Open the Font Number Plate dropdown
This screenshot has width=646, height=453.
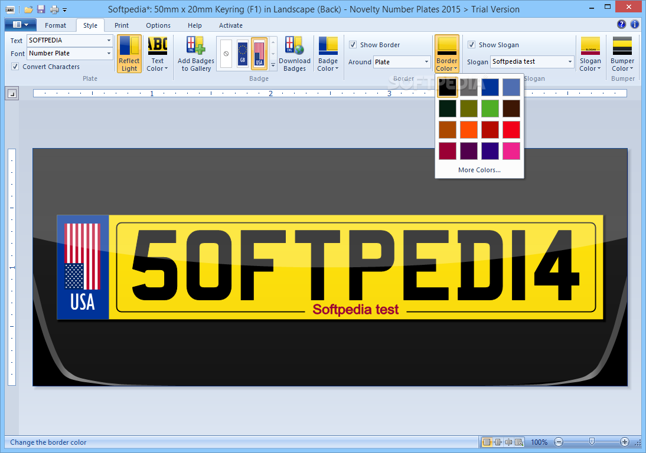(x=109, y=53)
